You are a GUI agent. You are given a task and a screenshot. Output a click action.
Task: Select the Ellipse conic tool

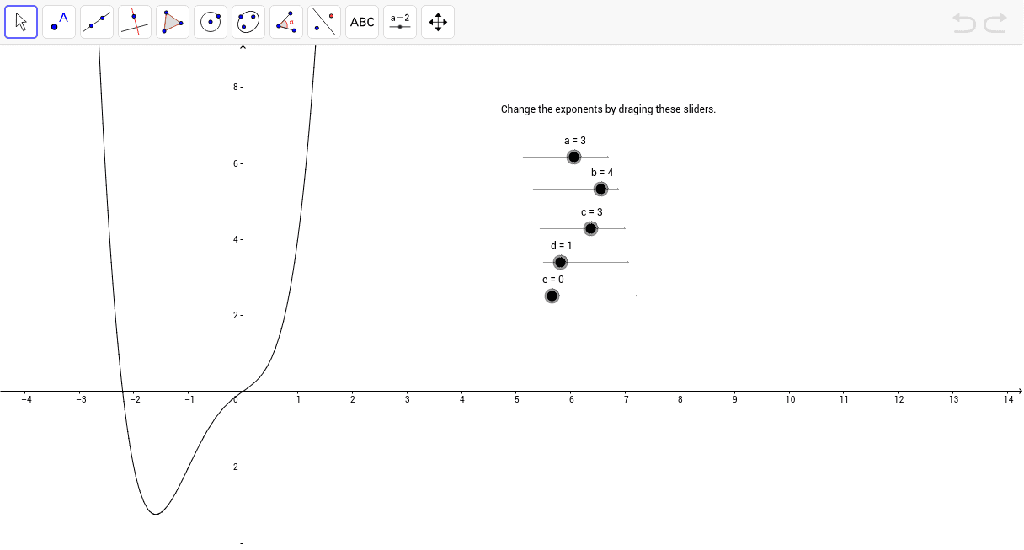click(248, 22)
